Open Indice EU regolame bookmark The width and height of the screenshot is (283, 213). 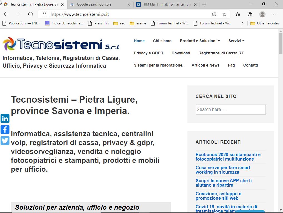(64, 23)
